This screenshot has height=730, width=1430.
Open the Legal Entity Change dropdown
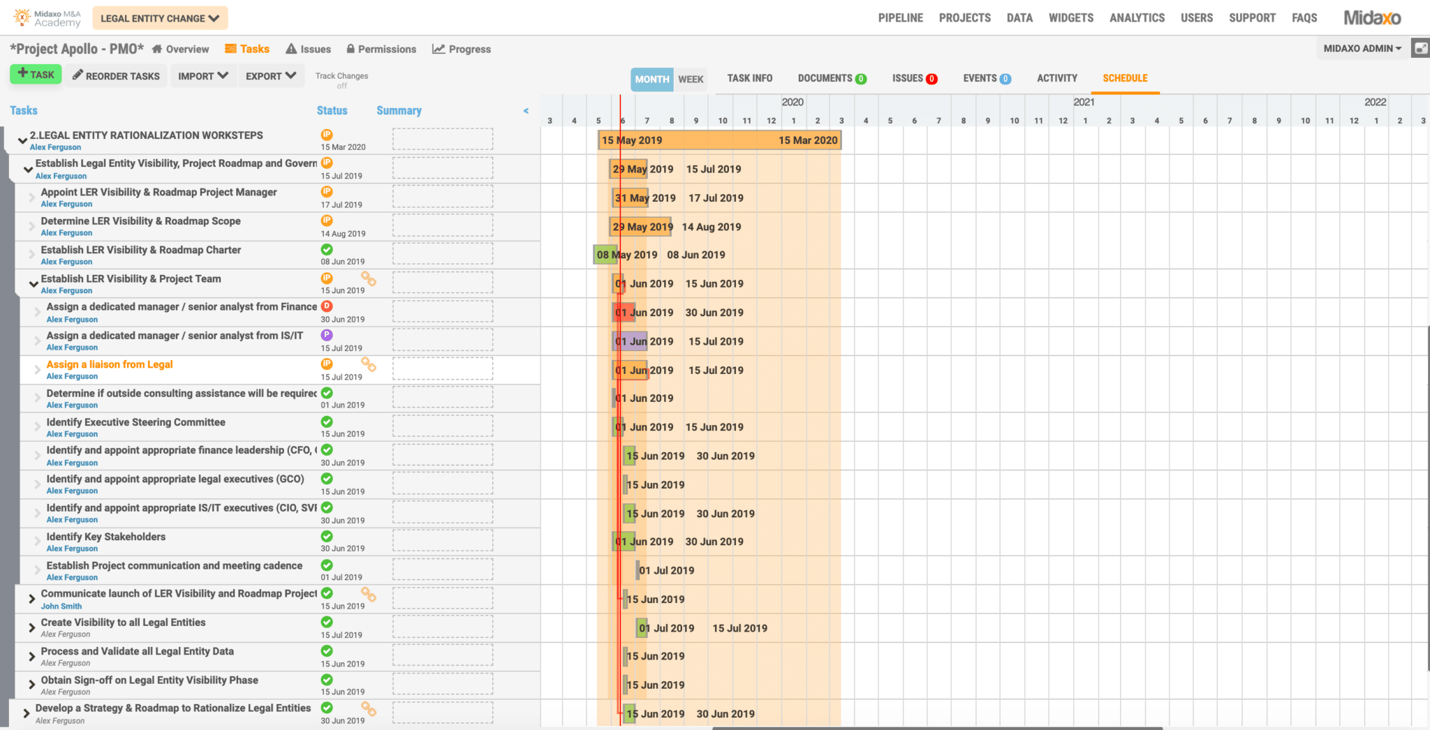(x=160, y=18)
